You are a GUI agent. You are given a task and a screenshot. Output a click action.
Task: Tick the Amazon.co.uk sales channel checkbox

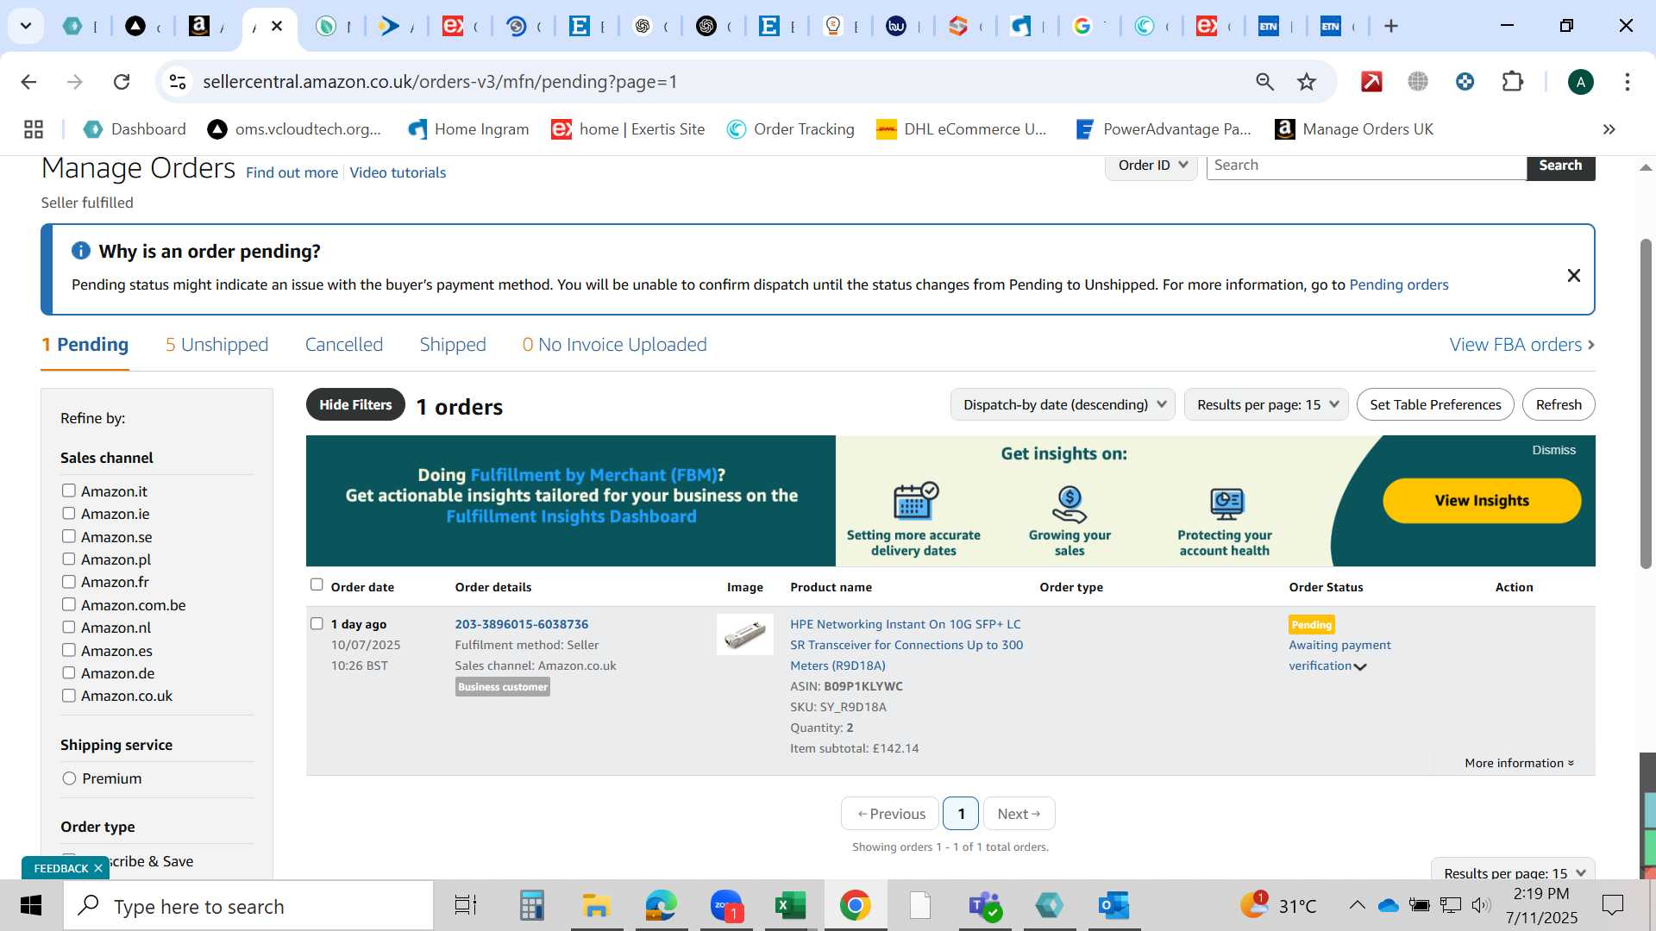coord(69,696)
